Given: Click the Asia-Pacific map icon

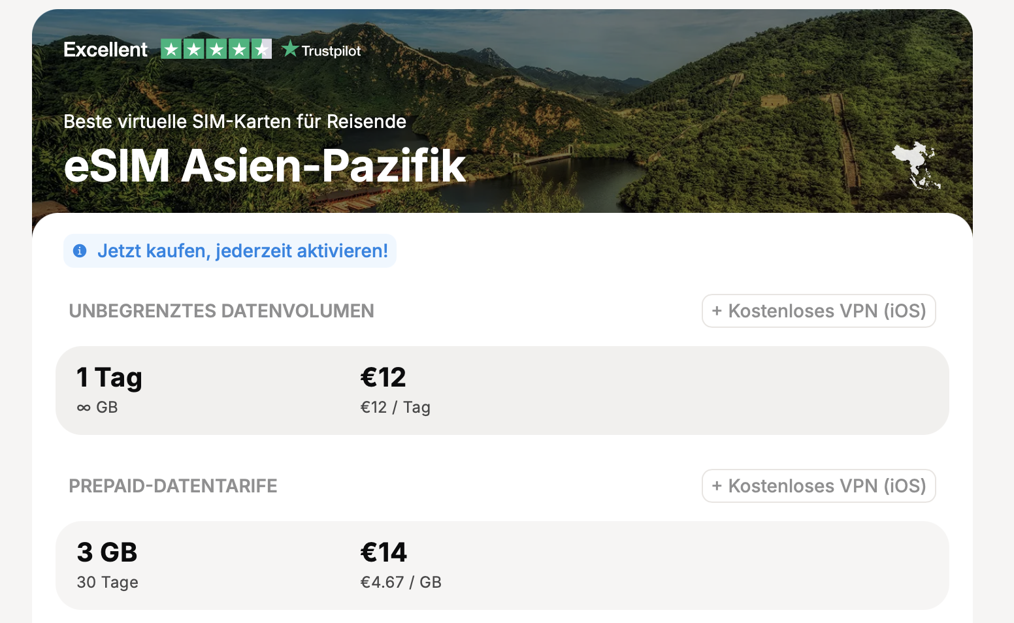Looking at the screenshot, I should pos(916,165).
